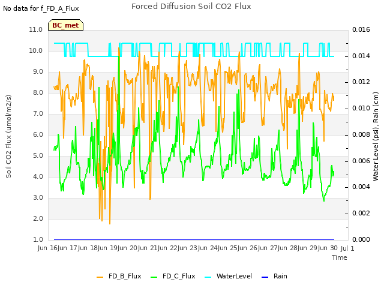Click the 18Jun x-axis tick label

coord(98,248)
